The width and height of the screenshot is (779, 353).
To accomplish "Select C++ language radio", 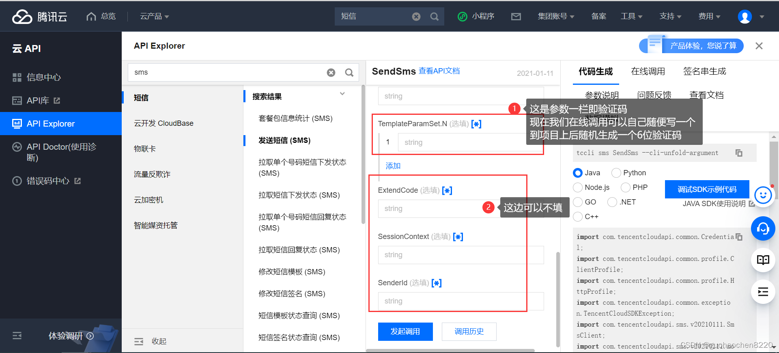I will pos(578,217).
